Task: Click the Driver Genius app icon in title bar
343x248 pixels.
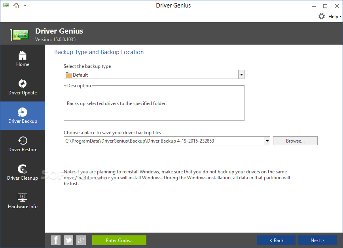Action: coord(6,5)
